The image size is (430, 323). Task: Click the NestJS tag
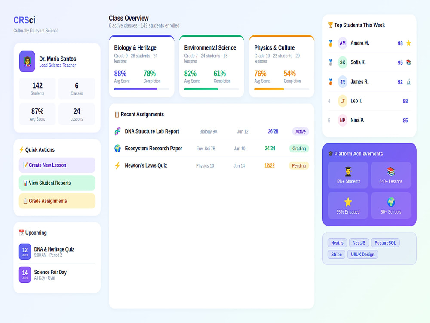coord(359,243)
